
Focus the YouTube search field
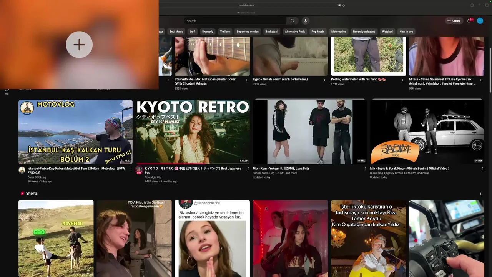[x=235, y=21]
